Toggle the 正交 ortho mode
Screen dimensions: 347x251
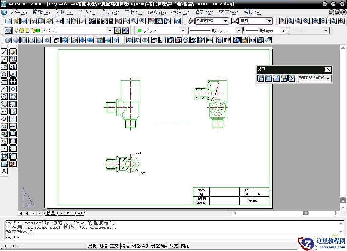pos(114,246)
